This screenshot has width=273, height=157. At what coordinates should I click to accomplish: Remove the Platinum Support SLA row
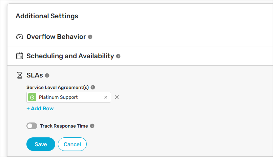pyautogui.click(x=117, y=97)
